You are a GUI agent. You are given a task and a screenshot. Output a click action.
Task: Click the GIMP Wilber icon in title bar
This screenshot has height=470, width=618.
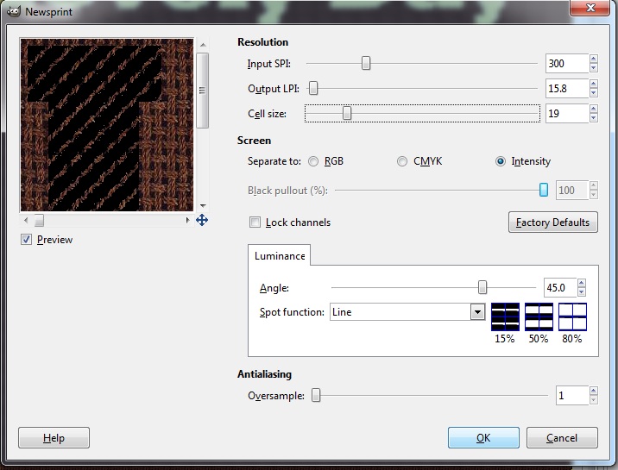(x=14, y=11)
